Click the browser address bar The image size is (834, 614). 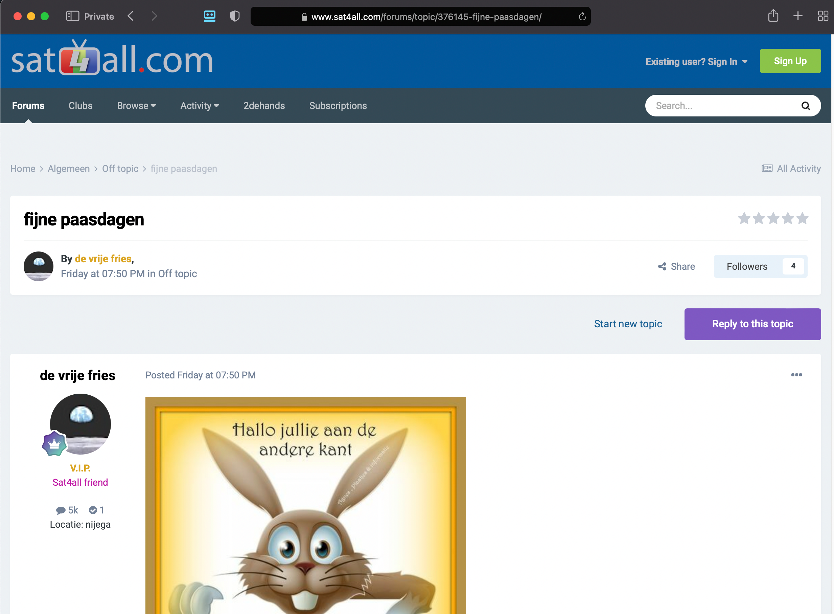click(x=420, y=16)
